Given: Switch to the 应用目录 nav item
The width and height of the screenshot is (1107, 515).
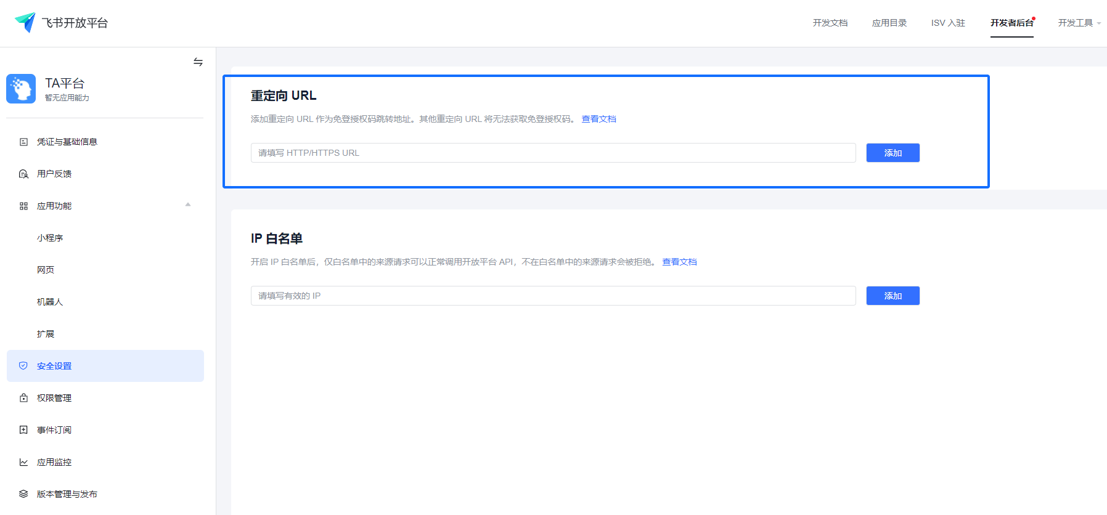Looking at the screenshot, I should (x=889, y=23).
